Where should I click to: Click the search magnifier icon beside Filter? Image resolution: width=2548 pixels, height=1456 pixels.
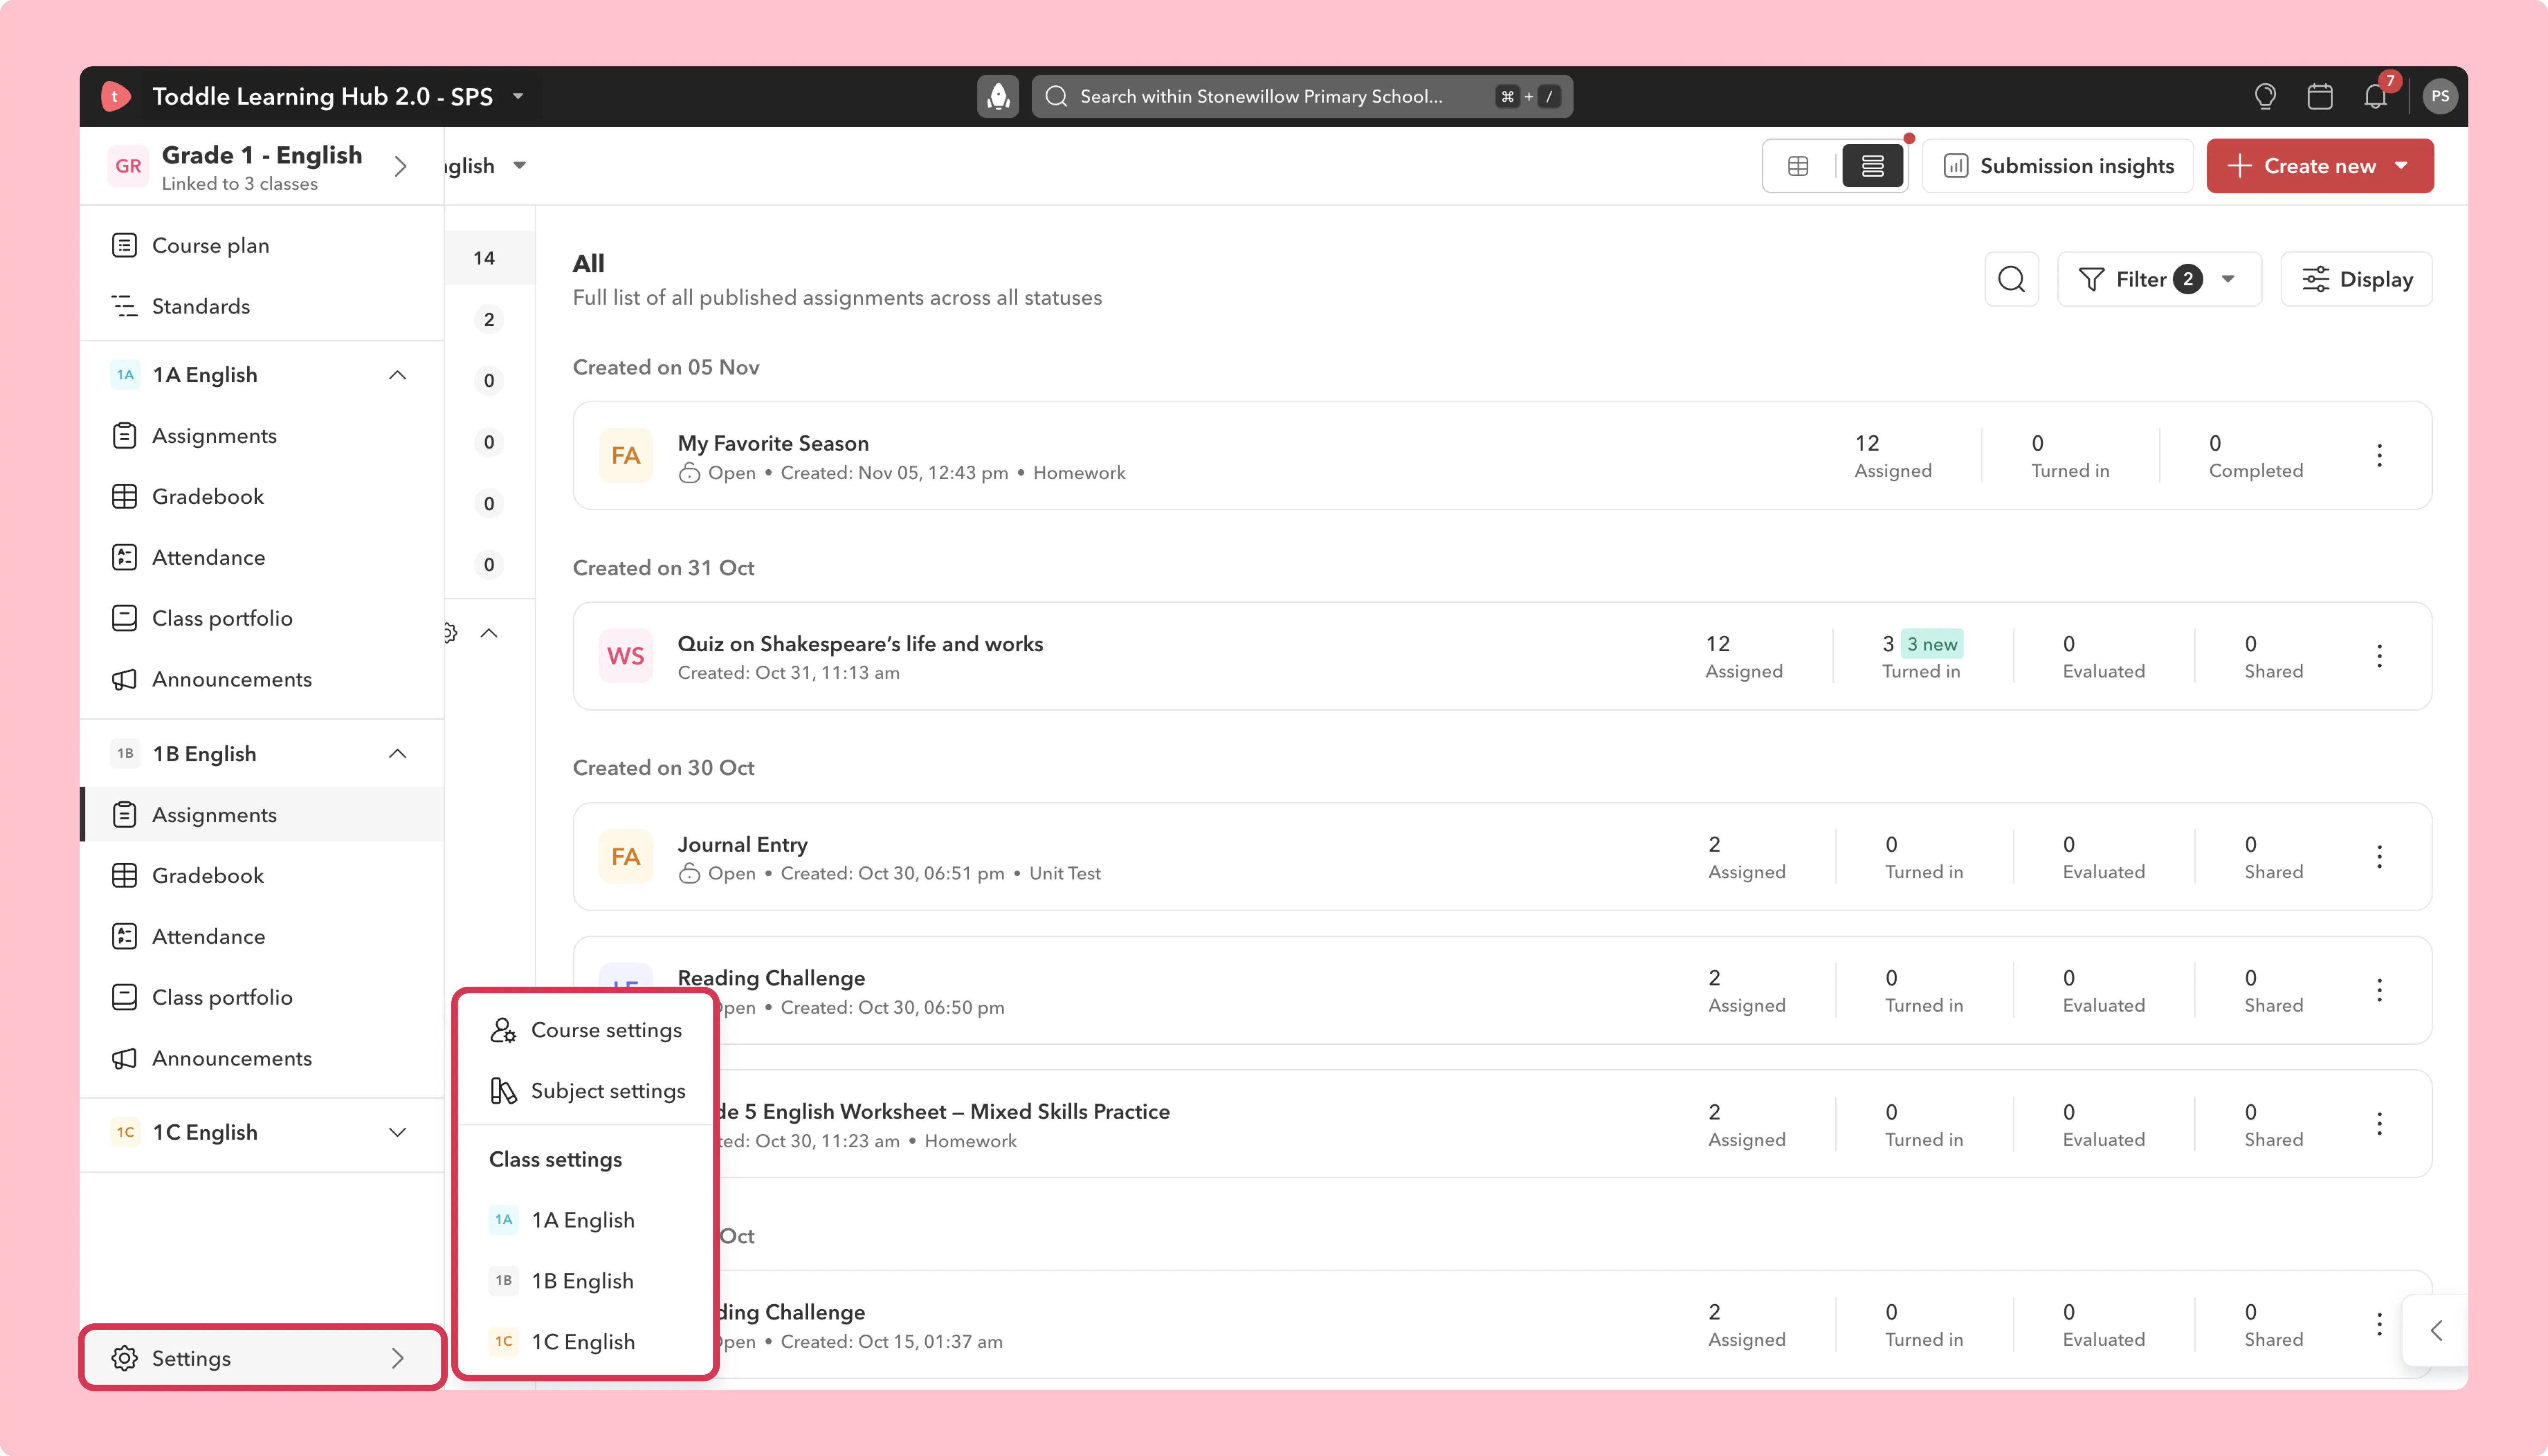2011,279
